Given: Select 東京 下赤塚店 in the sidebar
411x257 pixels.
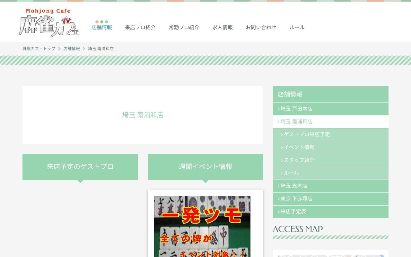Looking at the screenshot, I should point(296,199).
